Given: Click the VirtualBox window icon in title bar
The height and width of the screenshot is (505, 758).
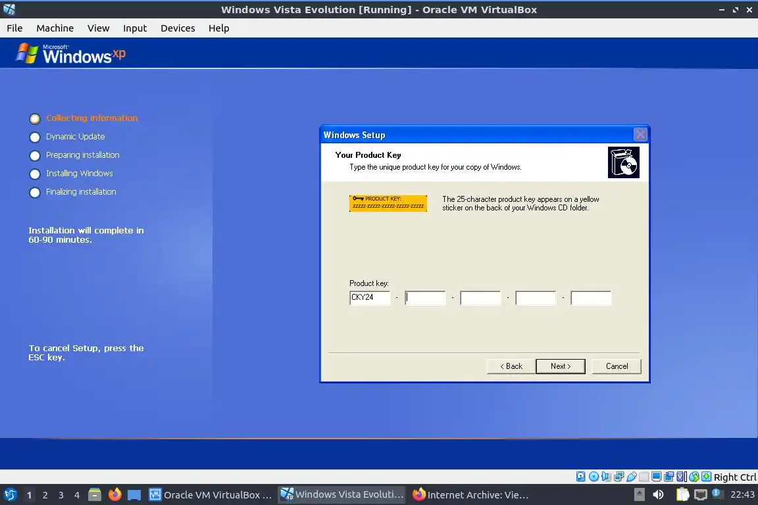Looking at the screenshot, I should pos(9,9).
